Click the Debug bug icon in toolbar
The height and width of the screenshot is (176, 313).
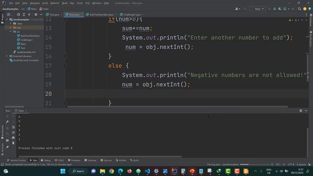tap(275, 9)
